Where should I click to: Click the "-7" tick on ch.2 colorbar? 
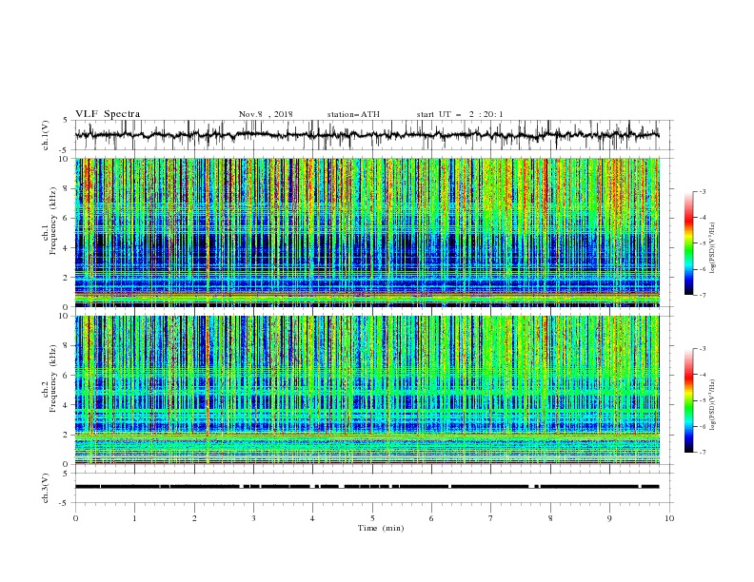click(x=703, y=453)
